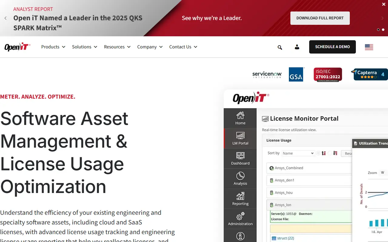The height and width of the screenshot is (242, 388).
Task: Click the user account icon
Action: (297, 47)
